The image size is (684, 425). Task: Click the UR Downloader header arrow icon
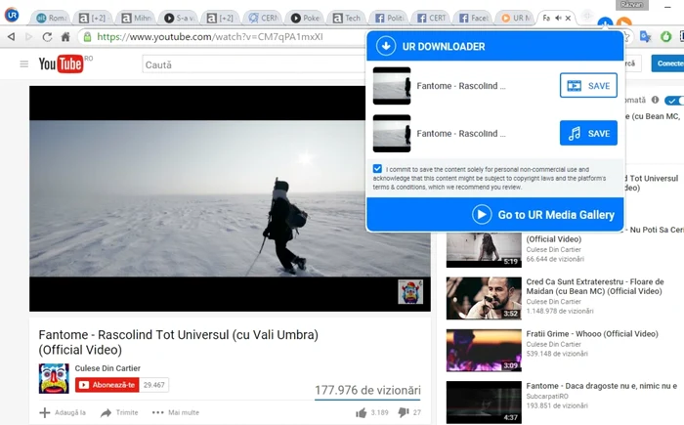386,46
